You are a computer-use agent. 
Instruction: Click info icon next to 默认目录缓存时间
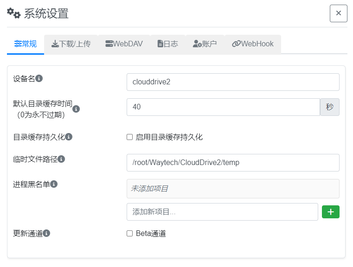[x=76, y=109]
